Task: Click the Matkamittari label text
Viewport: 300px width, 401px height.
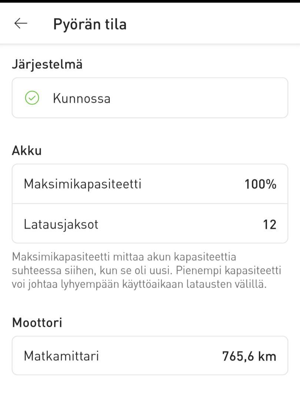Action: point(61,356)
